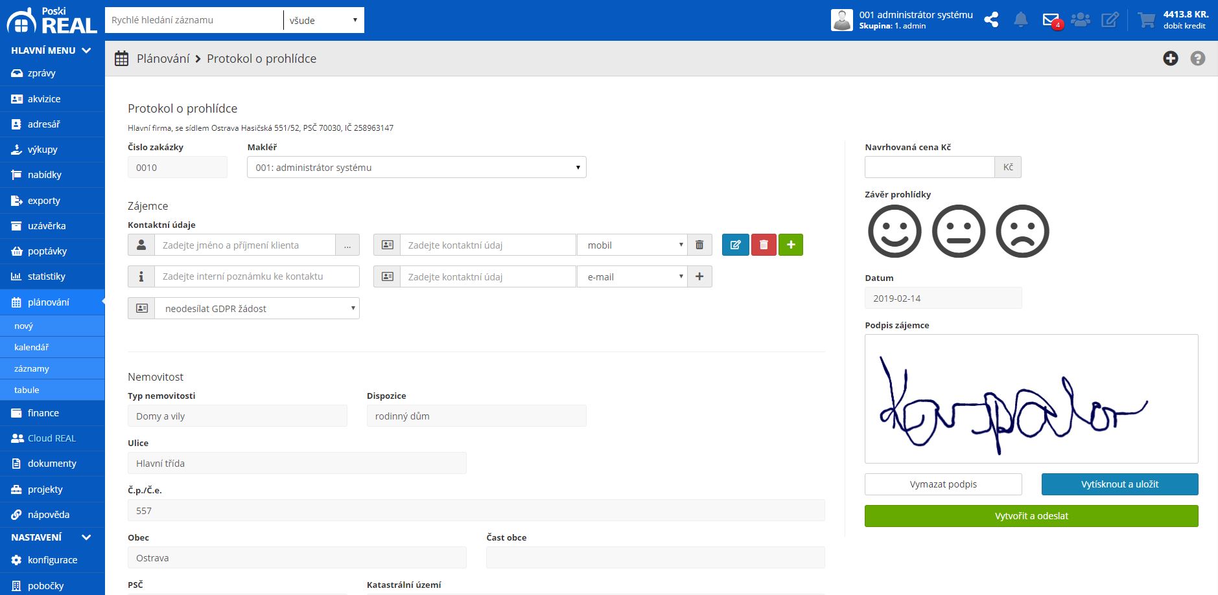Open mail inbox with 4 unread

(1051, 20)
